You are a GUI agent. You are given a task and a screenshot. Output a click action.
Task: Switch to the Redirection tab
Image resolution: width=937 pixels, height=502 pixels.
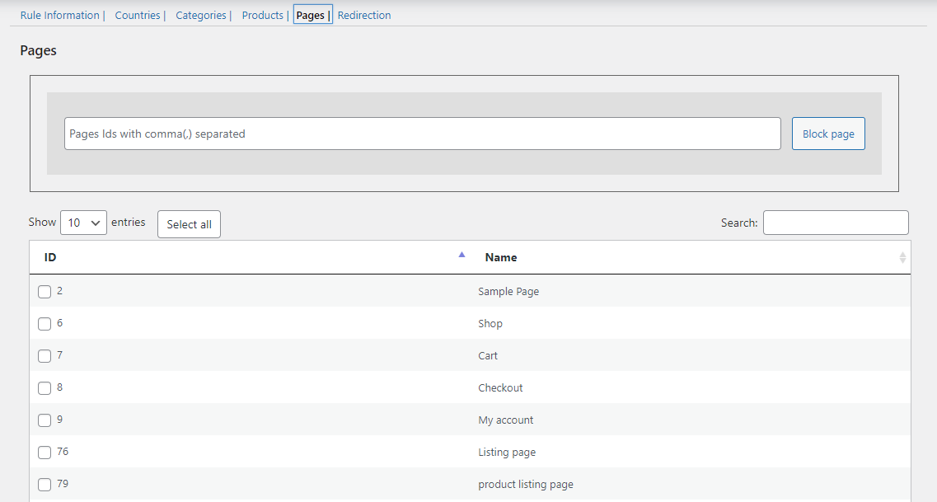click(x=364, y=16)
